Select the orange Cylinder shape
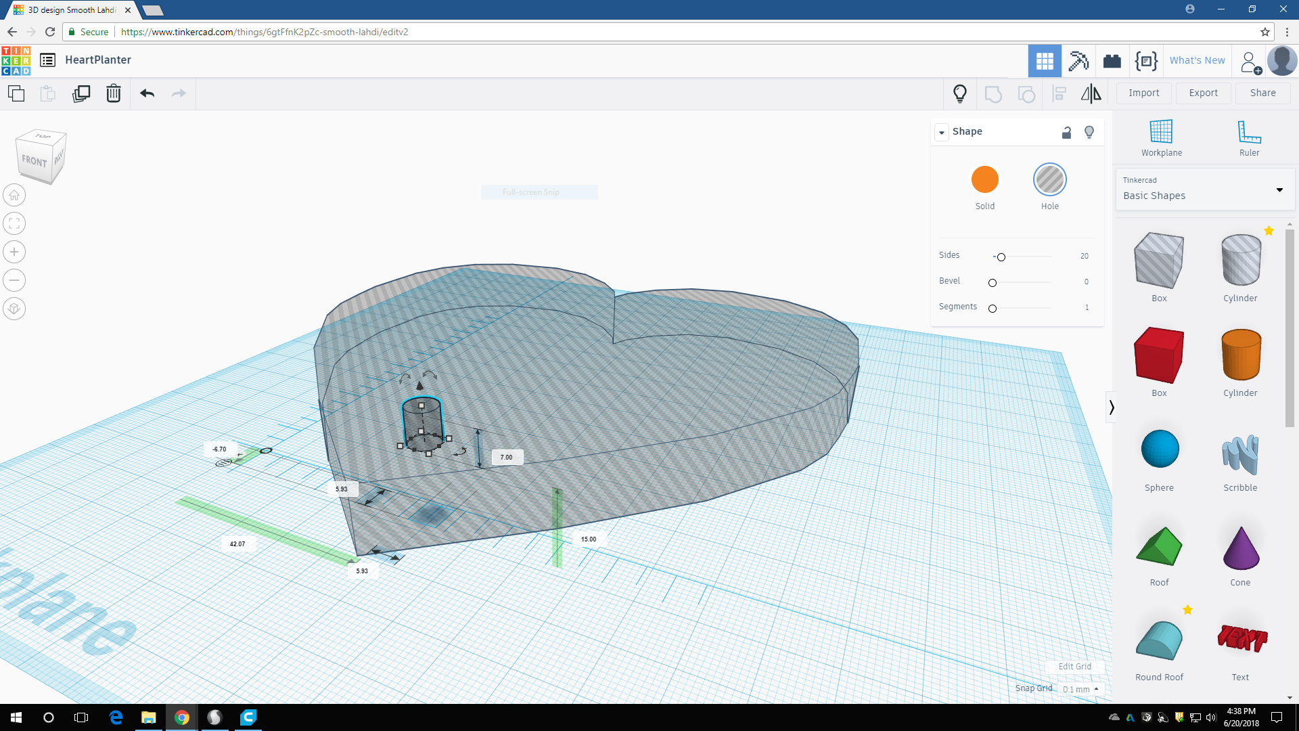This screenshot has width=1299, height=731. (x=1241, y=355)
